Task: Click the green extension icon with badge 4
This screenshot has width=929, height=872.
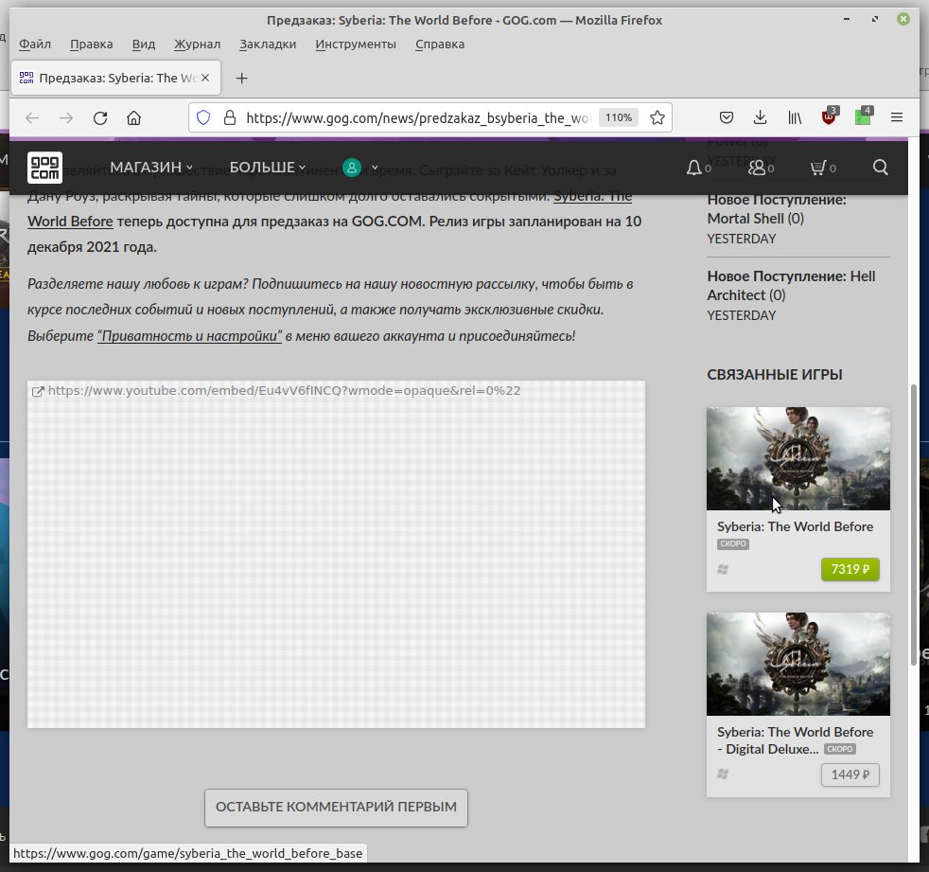Action: coord(863,116)
